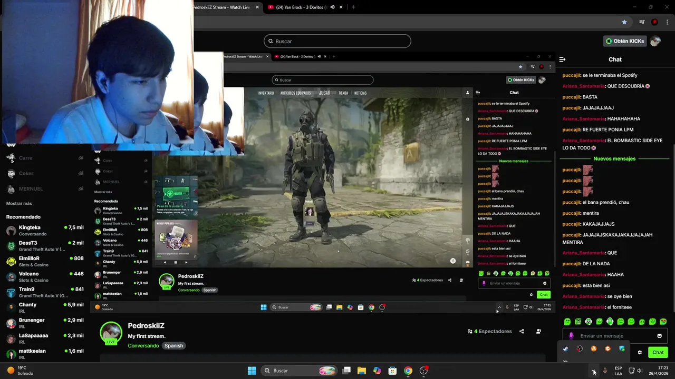This screenshot has height=379, width=675.
Task: Open File Explorer from taskbar
Action: (x=362, y=371)
